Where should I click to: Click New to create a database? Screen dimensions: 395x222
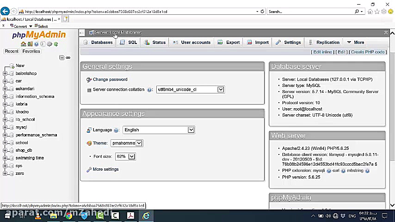coord(20,66)
